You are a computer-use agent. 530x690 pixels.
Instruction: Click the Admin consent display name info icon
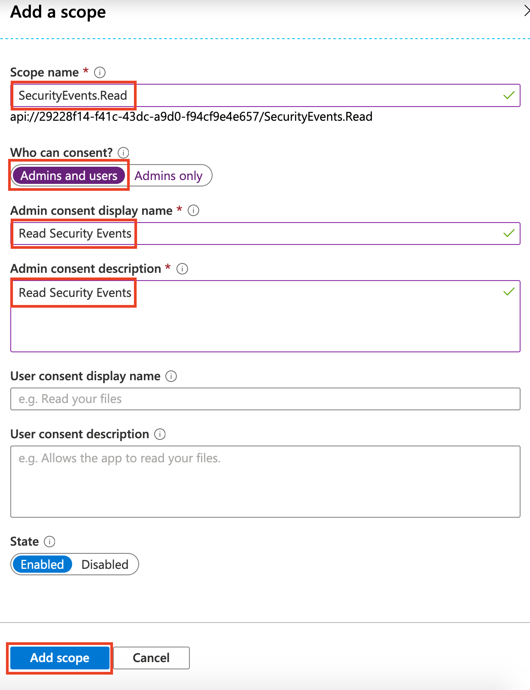[194, 211]
